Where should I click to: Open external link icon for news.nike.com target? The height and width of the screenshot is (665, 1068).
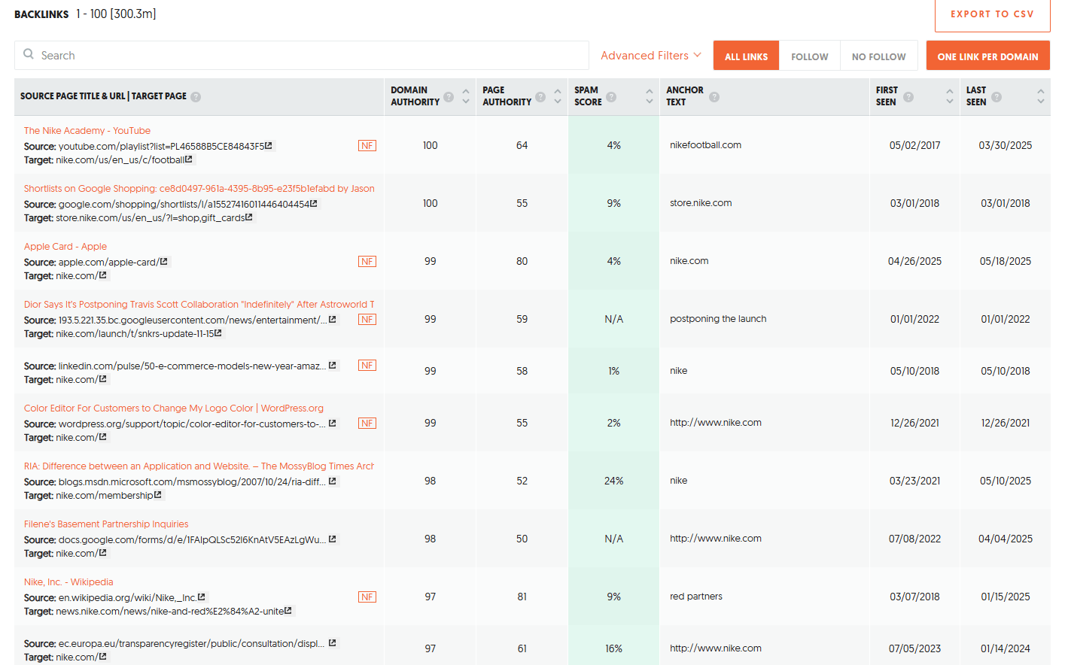(x=288, y=611)
